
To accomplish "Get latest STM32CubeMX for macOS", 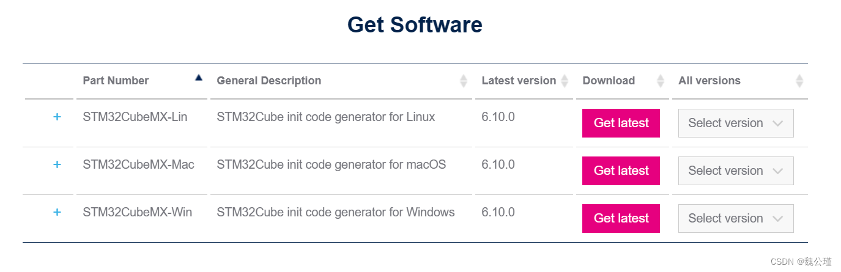I will 621,171.
